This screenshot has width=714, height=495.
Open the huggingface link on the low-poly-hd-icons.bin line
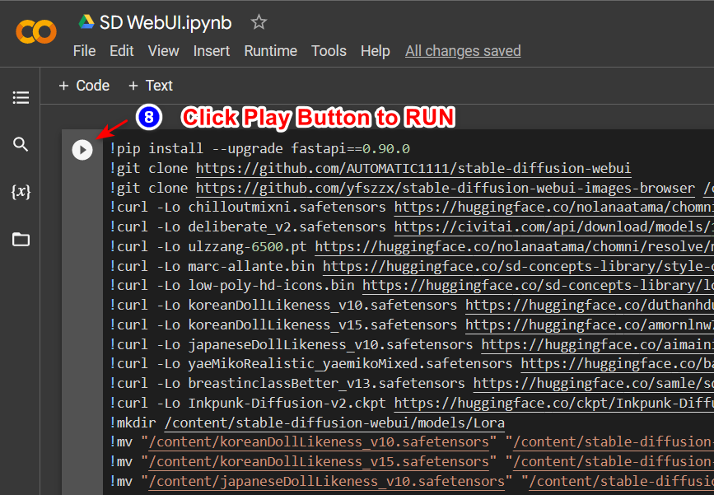coord(538,286)
